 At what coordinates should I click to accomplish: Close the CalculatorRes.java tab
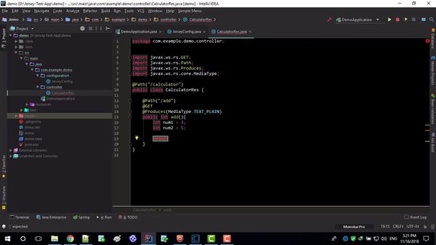click(250, 32)
